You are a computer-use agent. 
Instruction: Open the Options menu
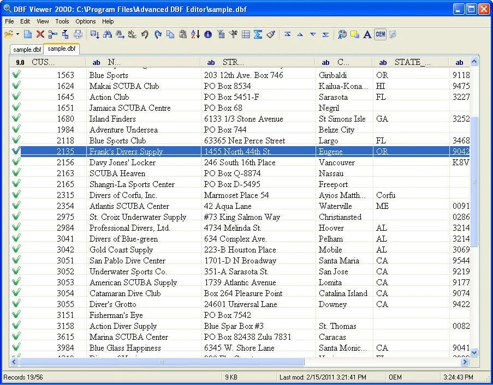pos(86,21)
